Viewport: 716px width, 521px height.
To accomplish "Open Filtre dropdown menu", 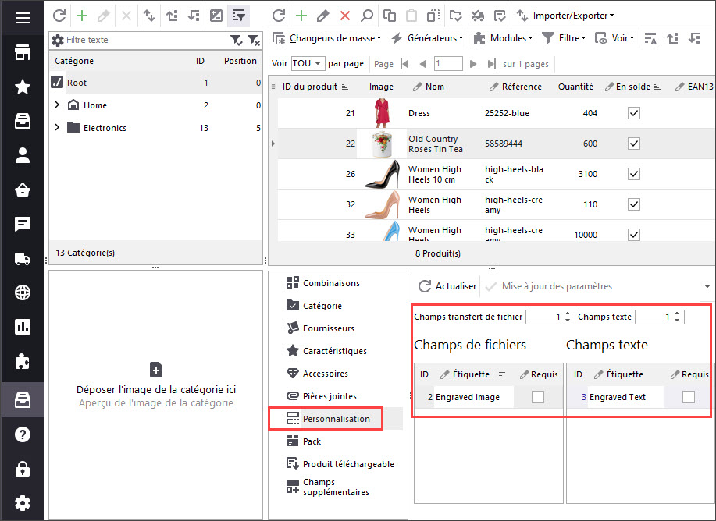I will pyautogui.click(x=564, y=38).
